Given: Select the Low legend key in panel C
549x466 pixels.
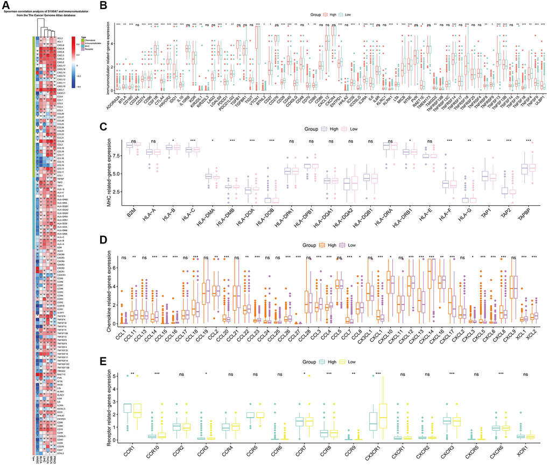Looking at the screenshot, I should pos(344,128).
